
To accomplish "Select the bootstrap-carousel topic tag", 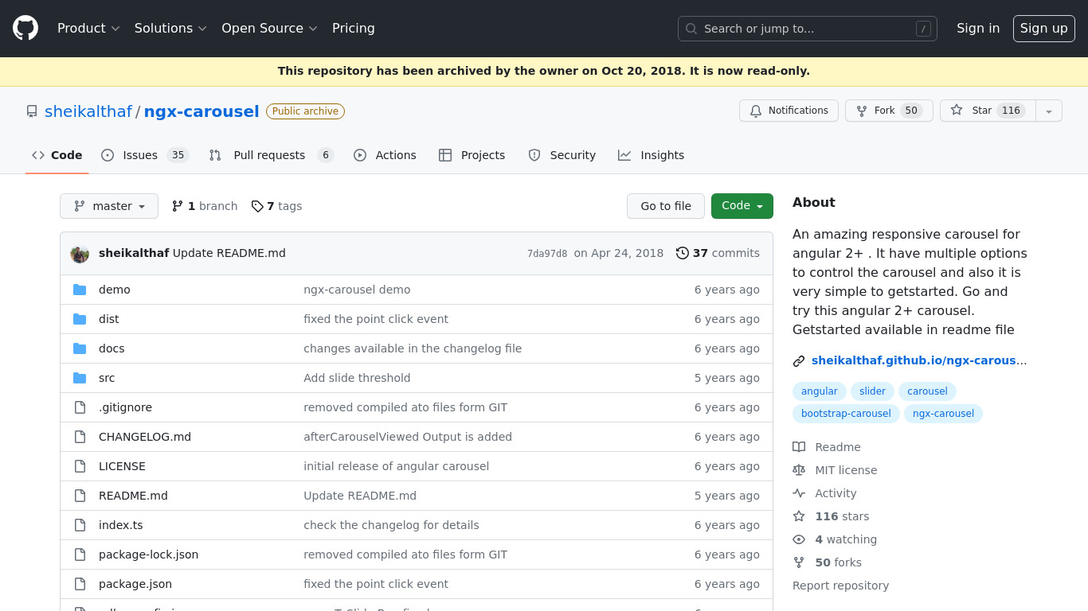I will tap(846, 414).
